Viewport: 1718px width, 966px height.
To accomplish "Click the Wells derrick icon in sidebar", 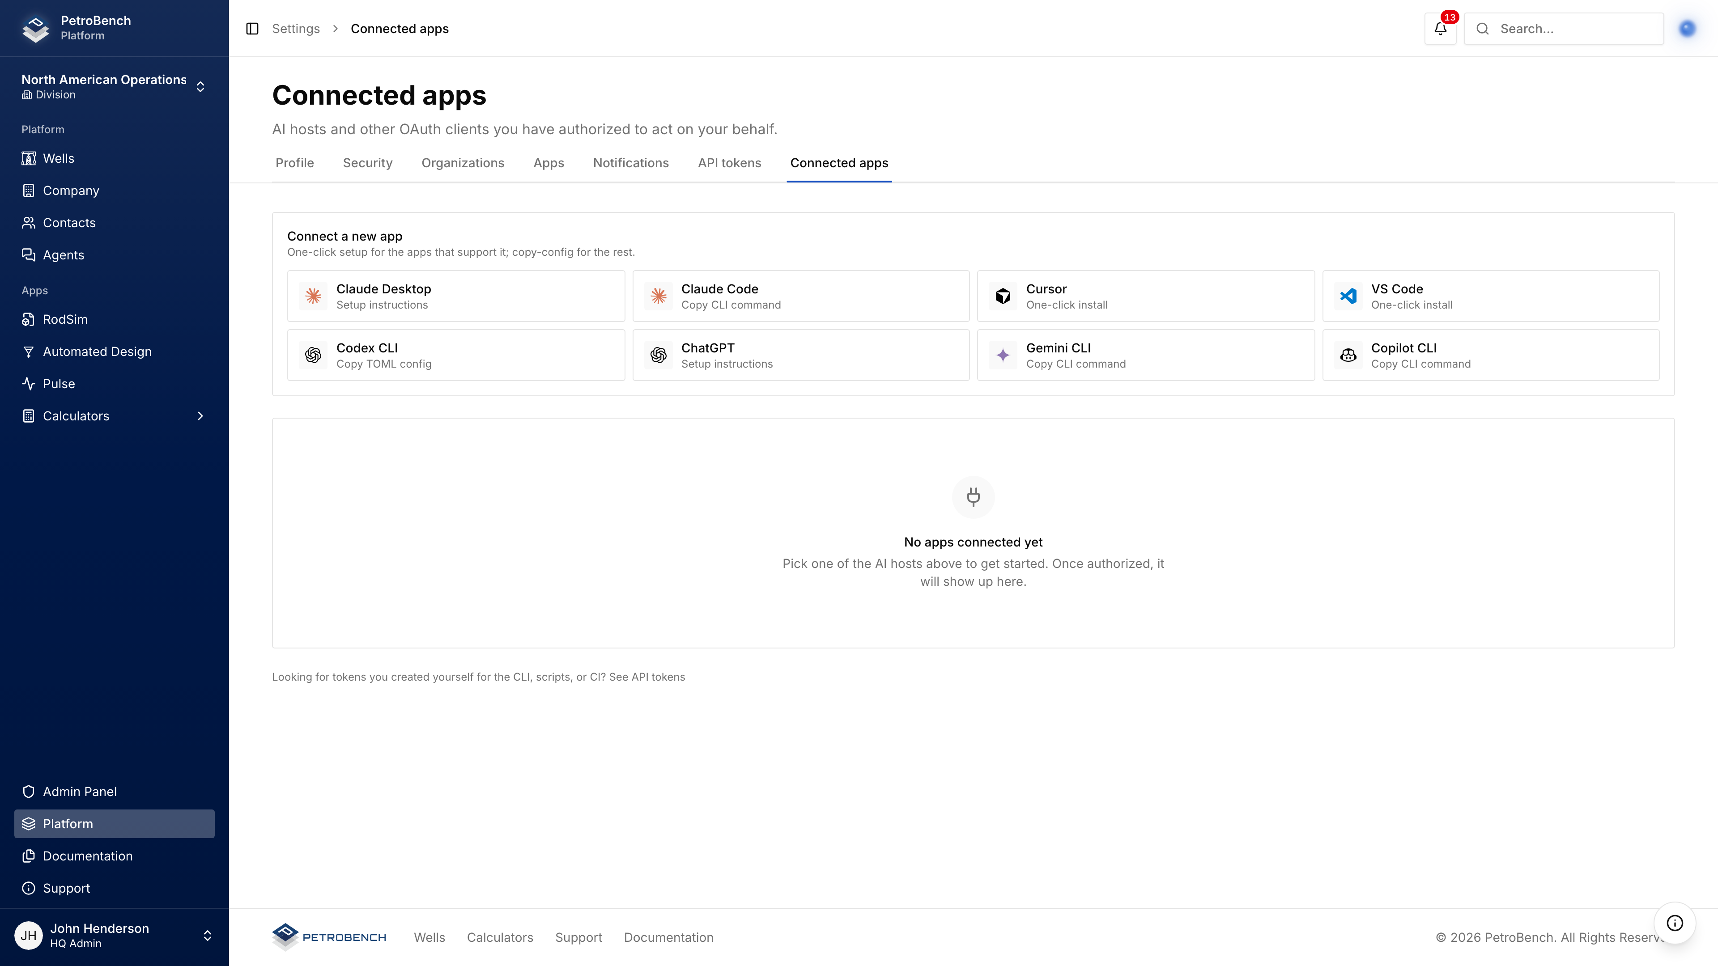I will coord(29,159).
